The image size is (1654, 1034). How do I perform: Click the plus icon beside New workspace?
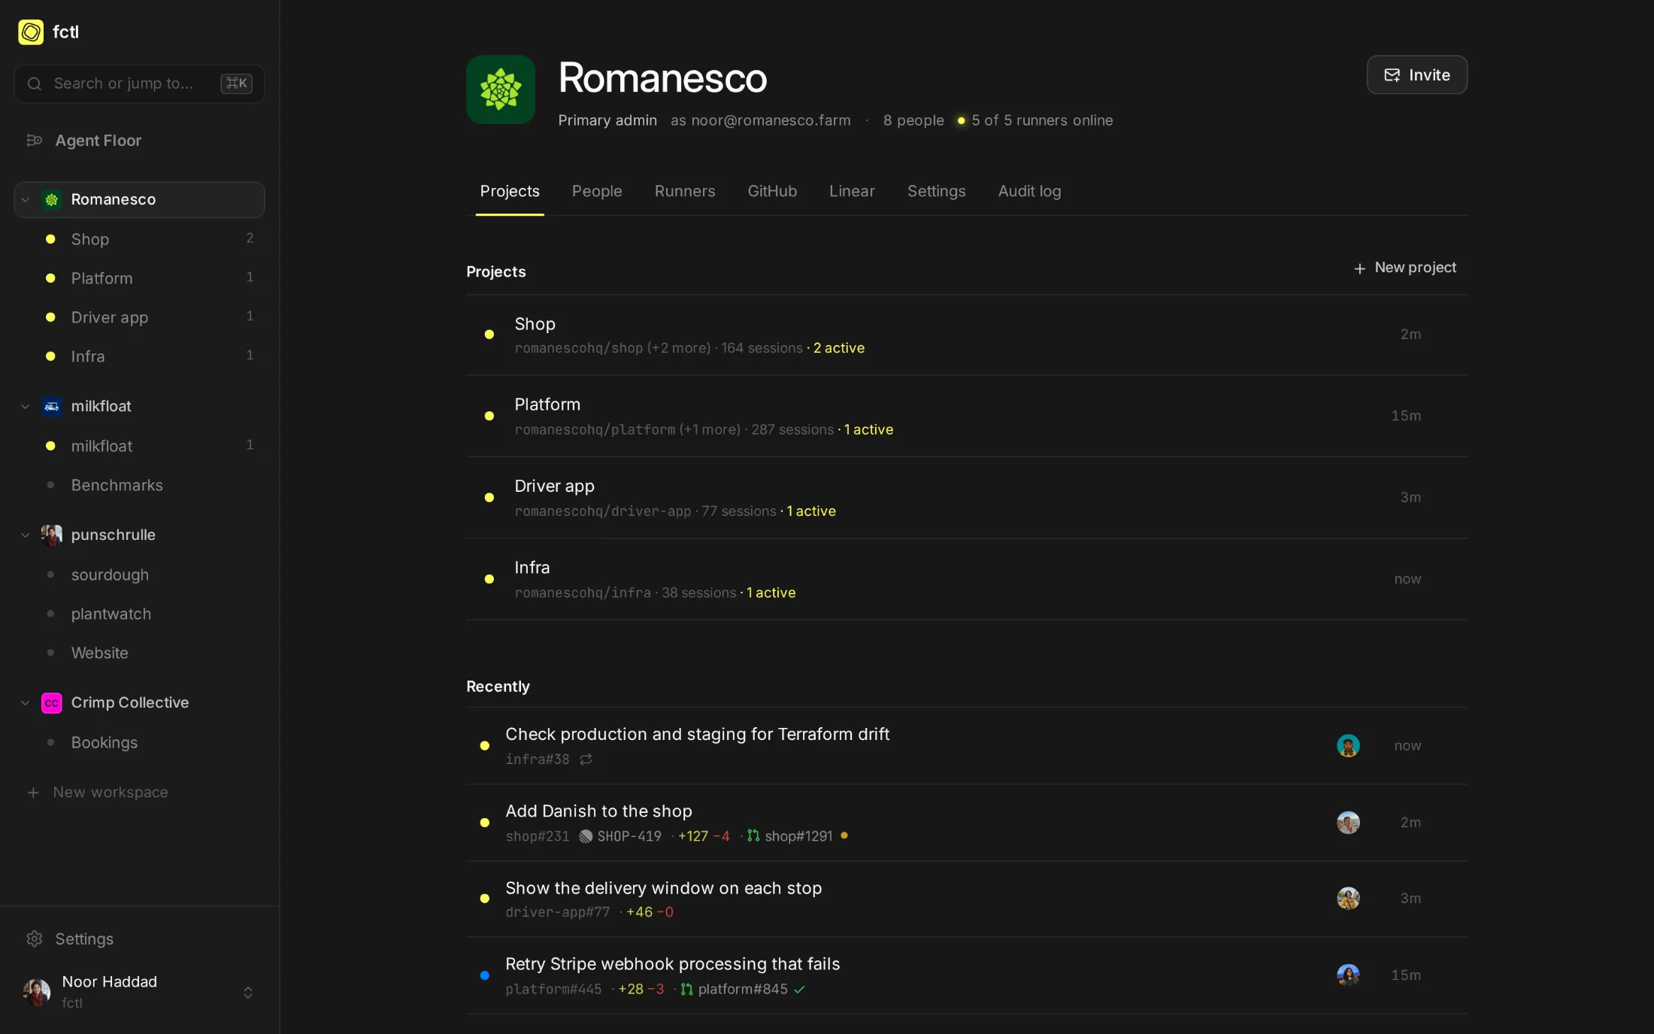click(33, 793)
